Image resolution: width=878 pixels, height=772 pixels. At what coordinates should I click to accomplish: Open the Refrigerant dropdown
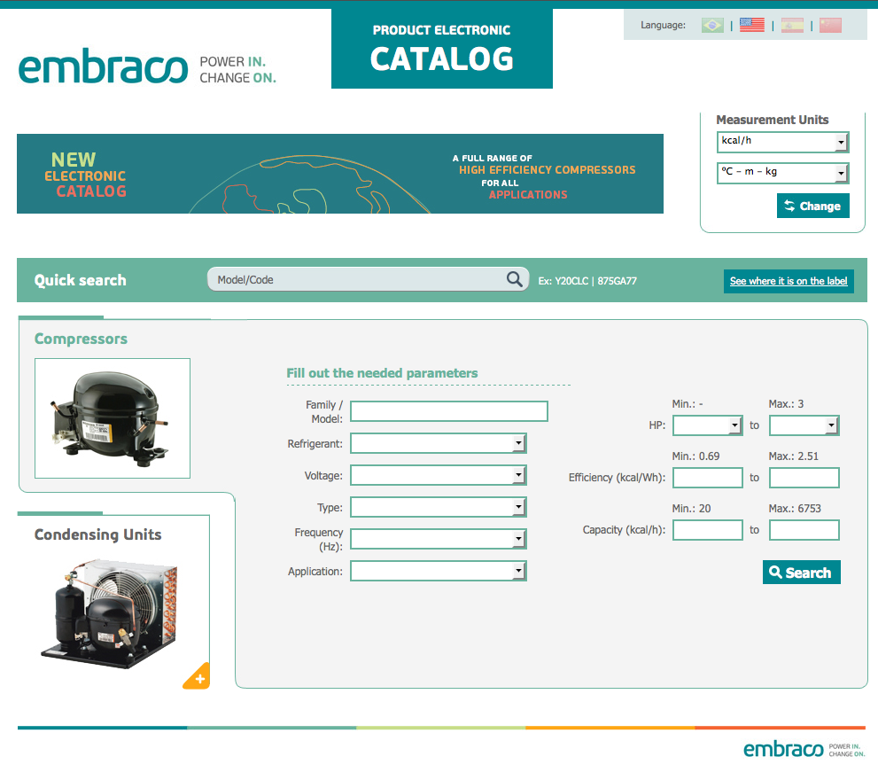point(439,443)
